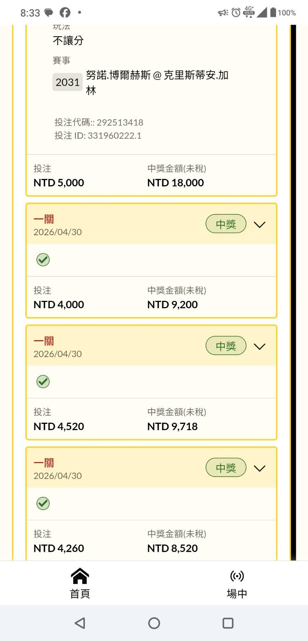
Task: Tap green checkmark in NTD 4,000 bet
Action: tap(43, 260)
